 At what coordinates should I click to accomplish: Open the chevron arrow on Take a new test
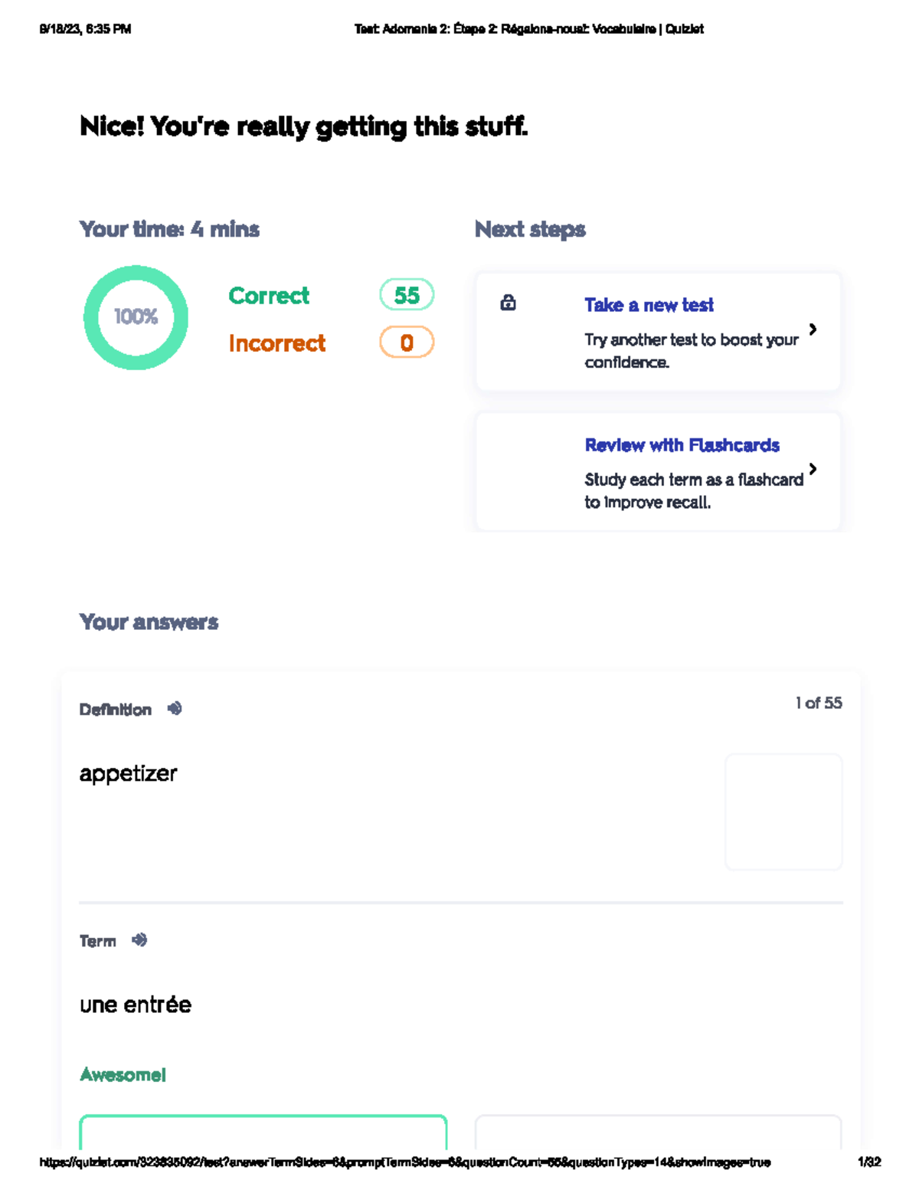(x=813, y=329)
